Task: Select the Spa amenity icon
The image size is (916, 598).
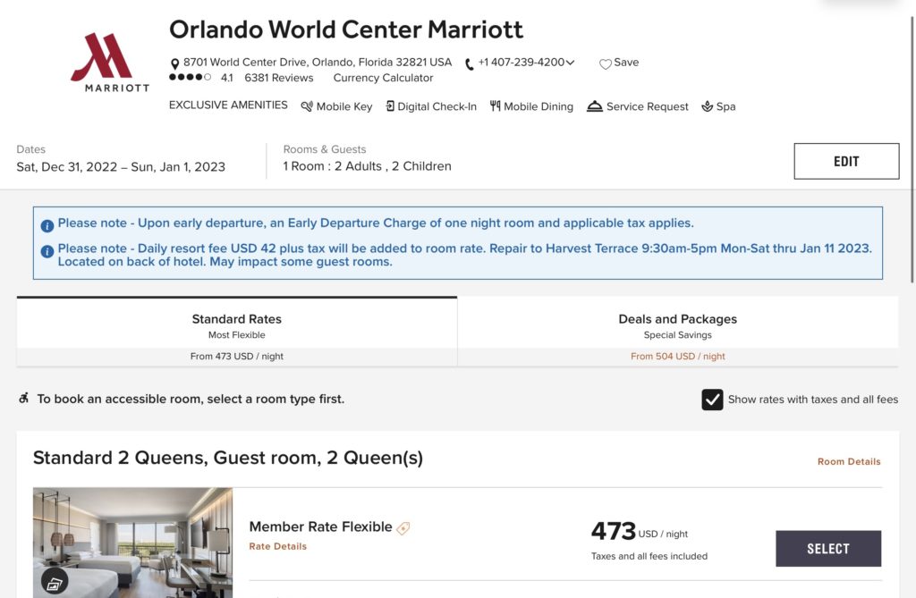Action: coord(708,106)
